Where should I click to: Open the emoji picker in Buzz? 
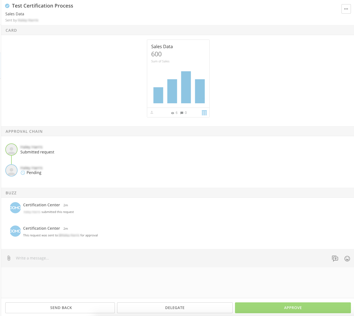click(347, 258)
